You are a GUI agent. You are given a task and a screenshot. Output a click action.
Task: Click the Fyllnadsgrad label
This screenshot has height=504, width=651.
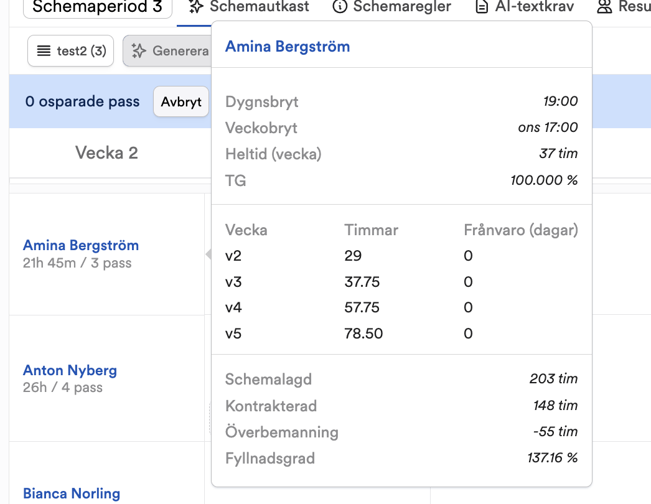(x=270, y=459)
